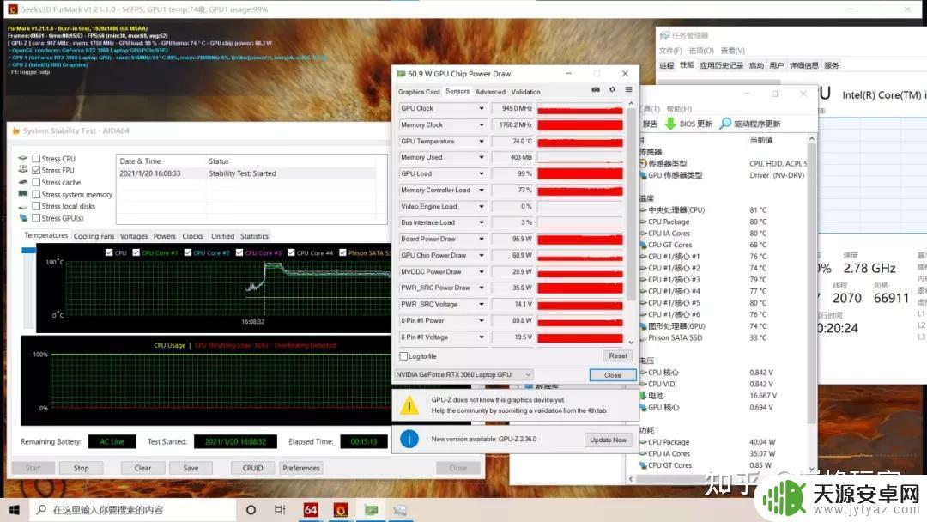Screen dimensions: 927x522
Task: Click GPU sensor type icon in AIDA64
Action: point(643,176)
